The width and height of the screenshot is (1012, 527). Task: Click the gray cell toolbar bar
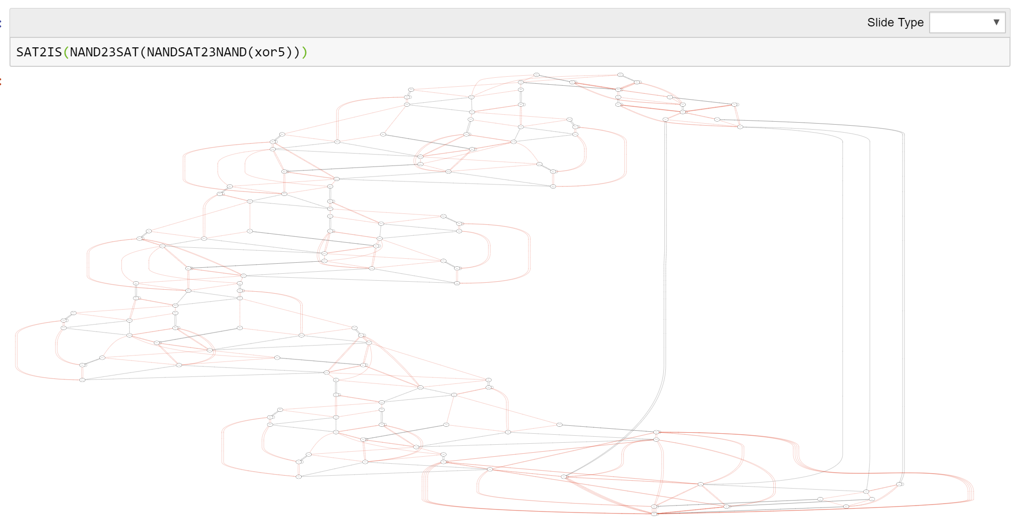coord(450,22)
